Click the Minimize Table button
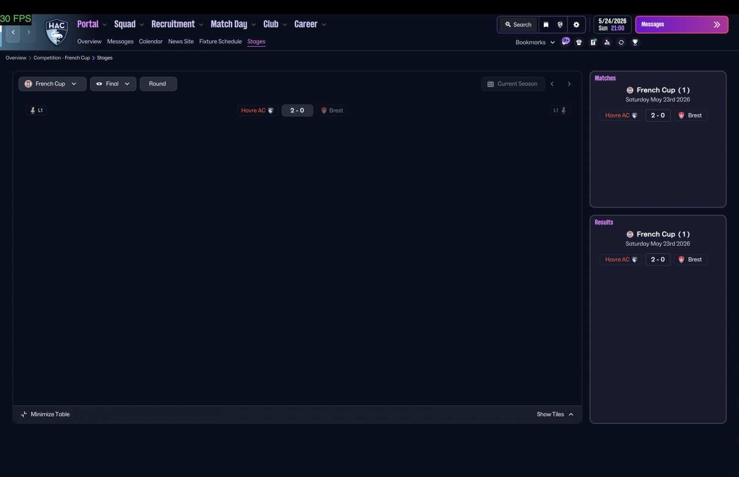Viewport: 739px width, 477px height. tap(45, 414)
